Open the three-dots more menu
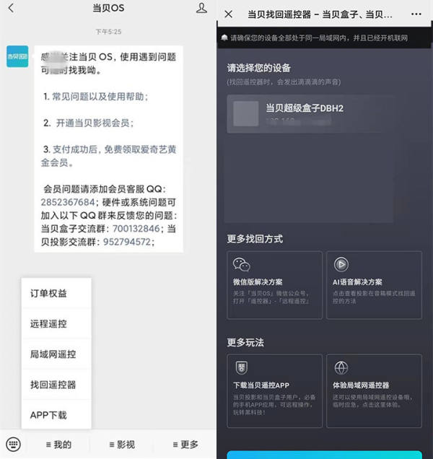The width and height of the screenshot is (433, 459). tap(416, 14)
